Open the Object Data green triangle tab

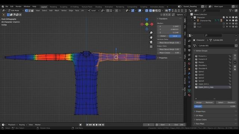click(189, 91)
